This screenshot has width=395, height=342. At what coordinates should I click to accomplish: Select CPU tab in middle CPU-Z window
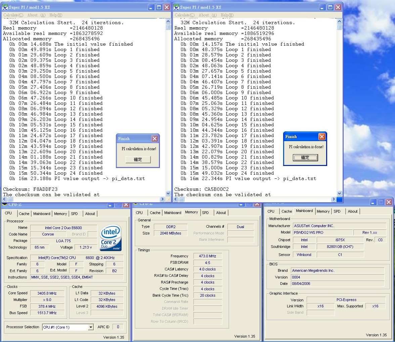tap(139, 213)
